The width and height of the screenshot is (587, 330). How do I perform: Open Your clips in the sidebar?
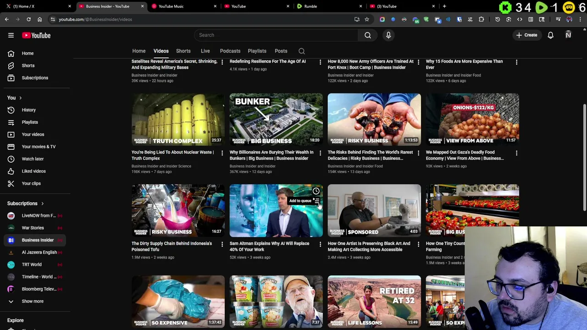tap(35, 183)
